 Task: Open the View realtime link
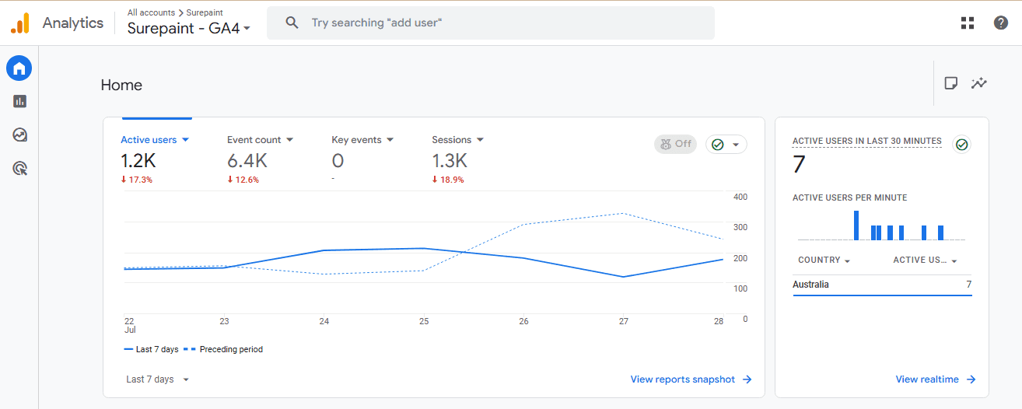tap(935, 379)
